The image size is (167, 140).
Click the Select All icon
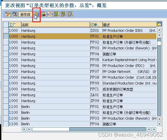pyautogui.click(x=57, y=14)
